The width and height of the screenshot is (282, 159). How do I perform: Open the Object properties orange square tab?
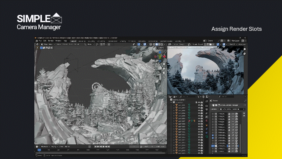[207, 125]
